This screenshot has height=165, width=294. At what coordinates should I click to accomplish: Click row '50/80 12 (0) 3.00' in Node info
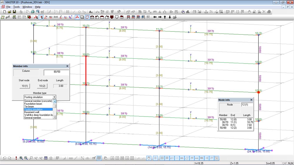(x=236, y=119)
